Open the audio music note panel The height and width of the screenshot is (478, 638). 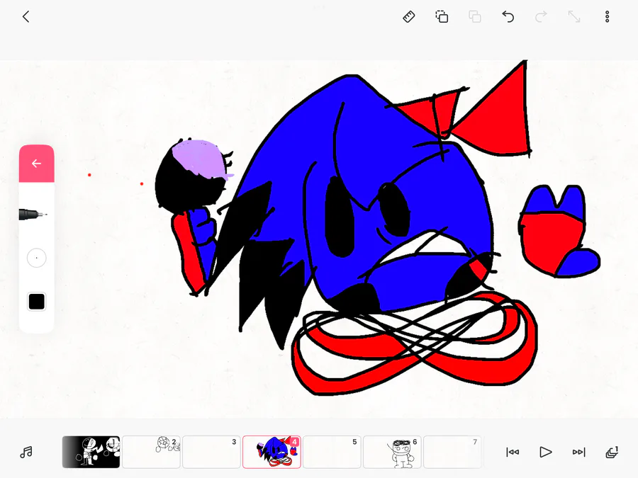pyautogui.click(x=26, y=452)
